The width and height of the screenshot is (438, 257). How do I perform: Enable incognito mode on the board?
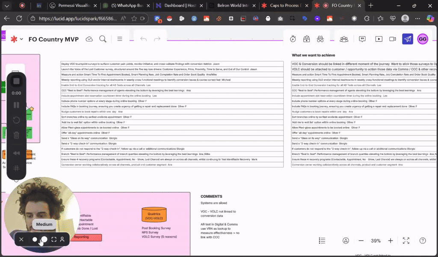tap(320, 39)
